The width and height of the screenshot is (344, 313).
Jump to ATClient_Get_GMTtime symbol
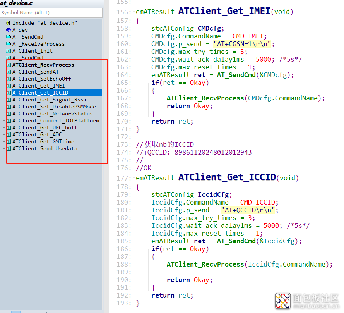pyautogui.click(x=43, y=142)
